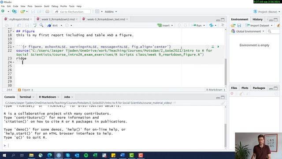
Task: Click the Insert button label
Action: click(166, 26)
